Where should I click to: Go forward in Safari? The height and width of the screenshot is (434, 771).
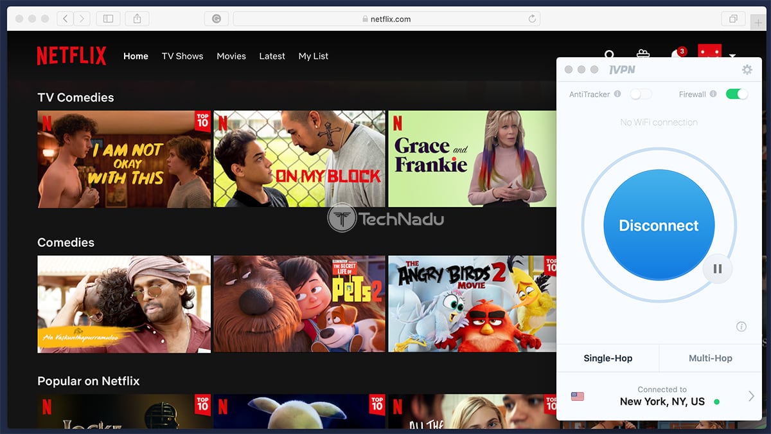point(82,19)
